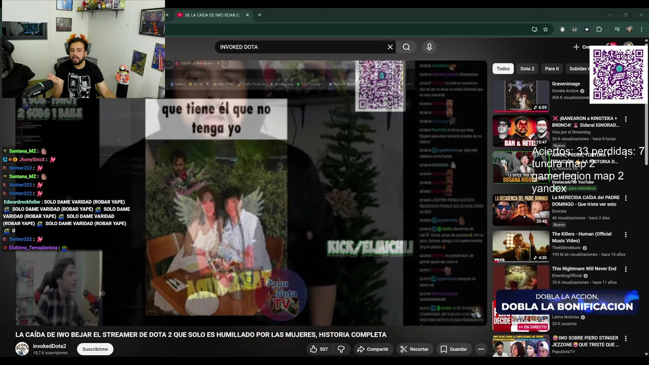The width and height of the screenshot is (649, 365).
Task: Open the Gravenimage video thumbnail
Action: tap(521, 95)
